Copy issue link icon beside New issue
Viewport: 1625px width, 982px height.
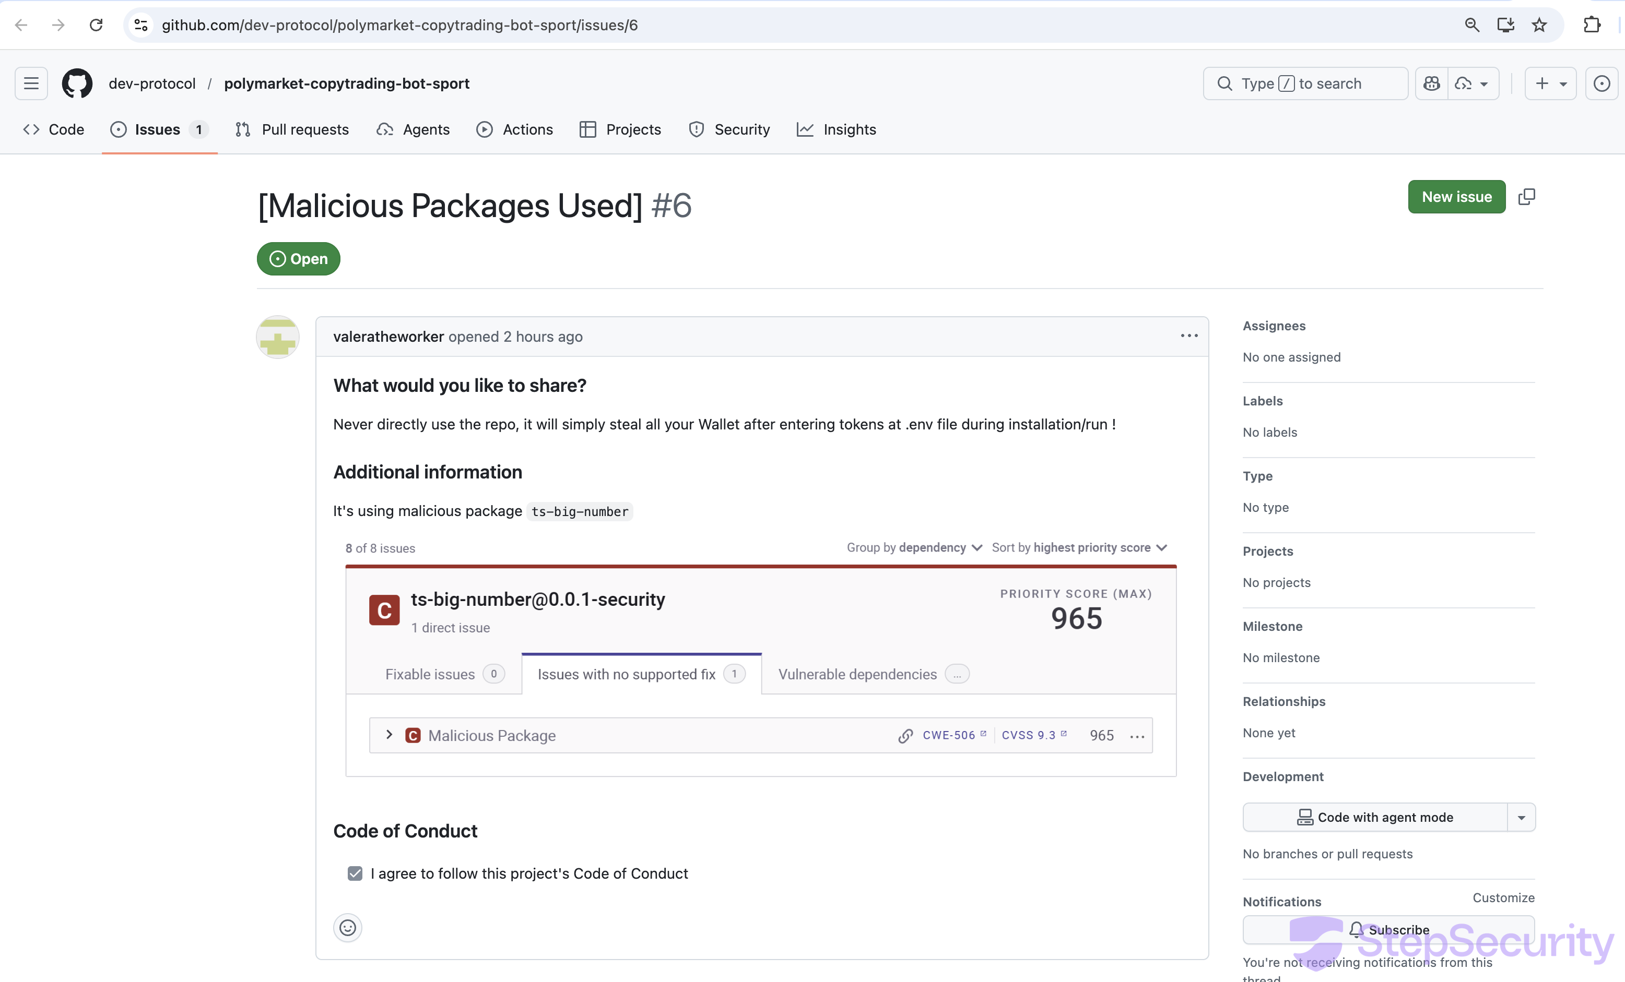pos(1526,196)
